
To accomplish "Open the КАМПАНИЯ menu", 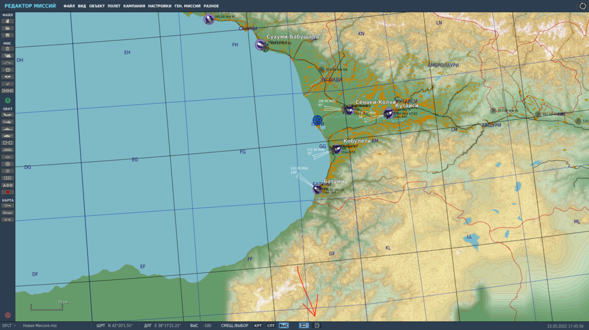I will (134, 6).
